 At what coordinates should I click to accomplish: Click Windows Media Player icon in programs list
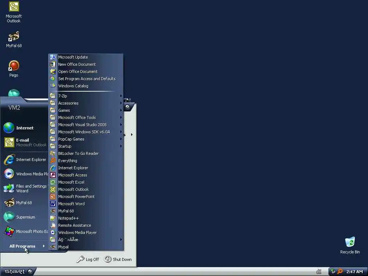tap(53, 233)
